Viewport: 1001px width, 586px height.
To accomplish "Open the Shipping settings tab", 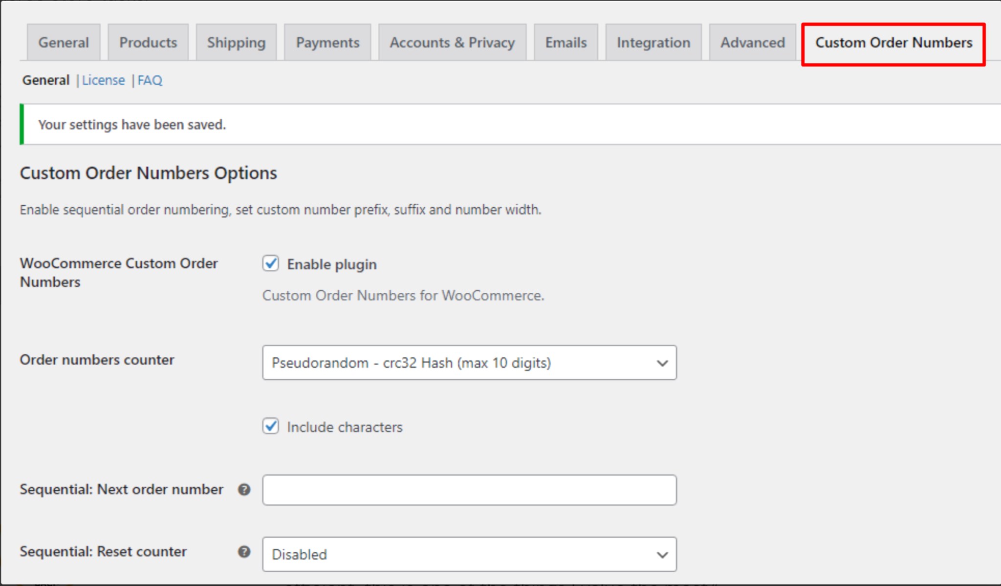I will [x=236, y=42].
